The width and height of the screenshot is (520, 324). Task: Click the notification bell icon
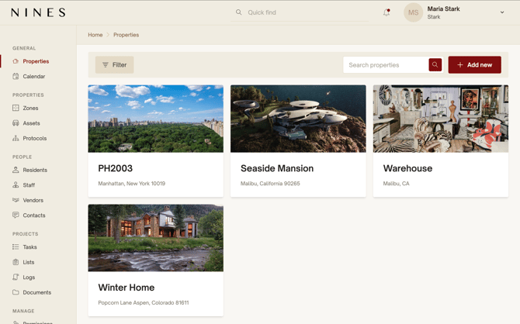point(386,12)
